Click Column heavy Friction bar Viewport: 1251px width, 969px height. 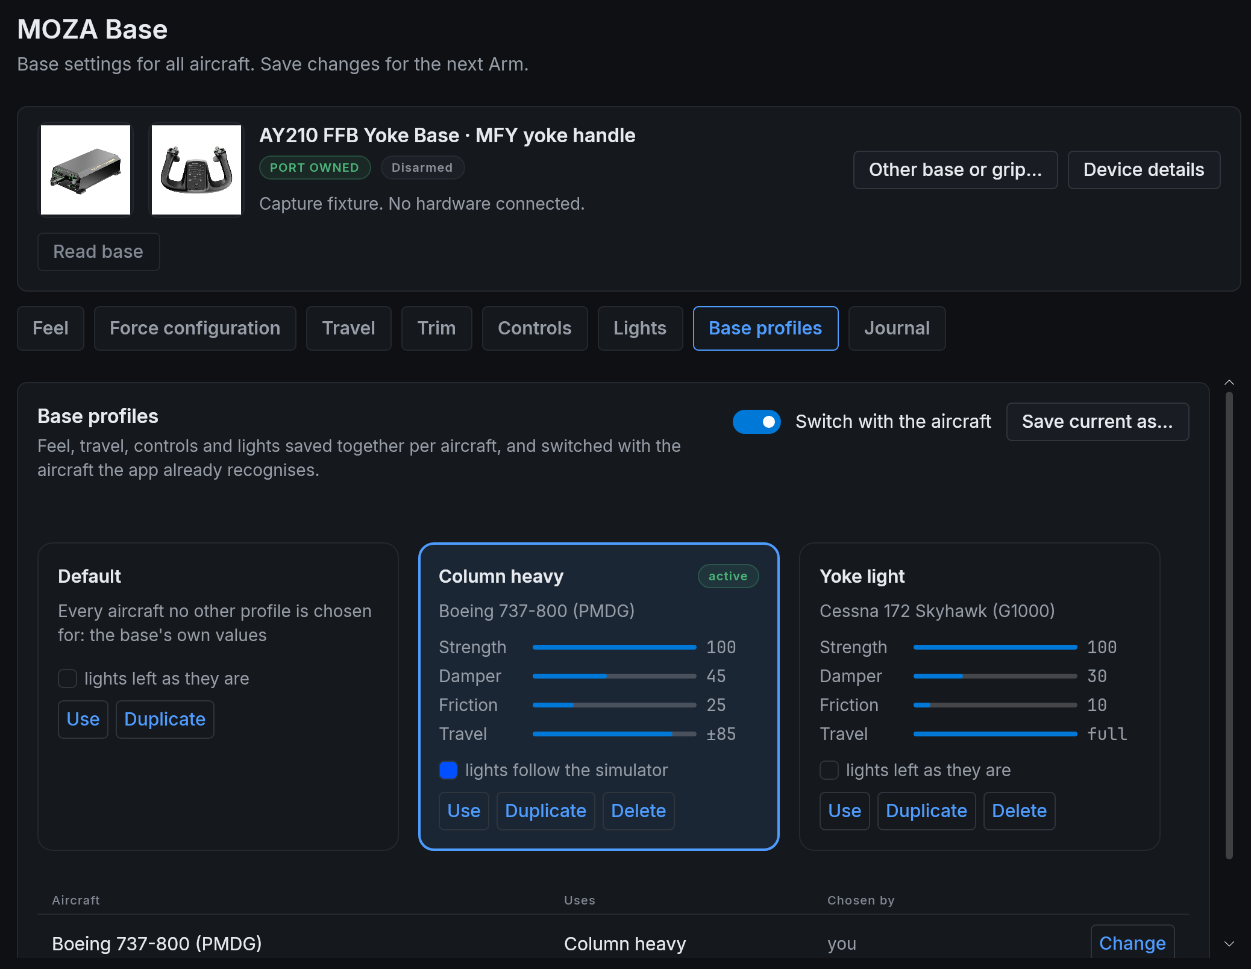(615, 705)
